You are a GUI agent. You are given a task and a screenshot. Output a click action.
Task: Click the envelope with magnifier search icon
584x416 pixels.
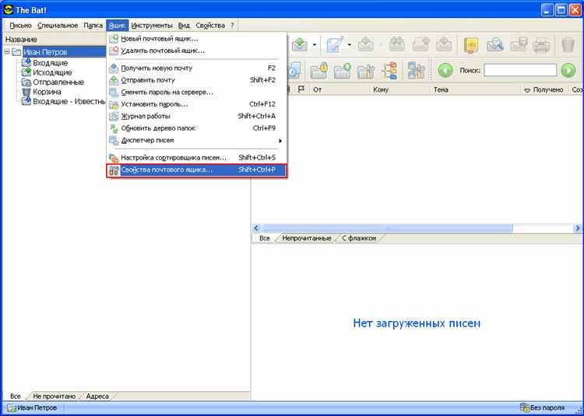[495, 45]
